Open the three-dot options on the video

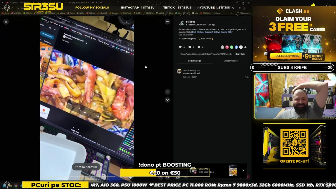click(x=167, y=22)
